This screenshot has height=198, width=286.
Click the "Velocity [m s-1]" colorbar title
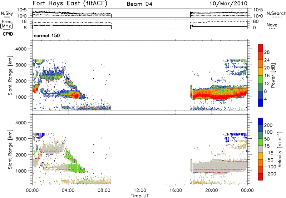coord(280,149)
